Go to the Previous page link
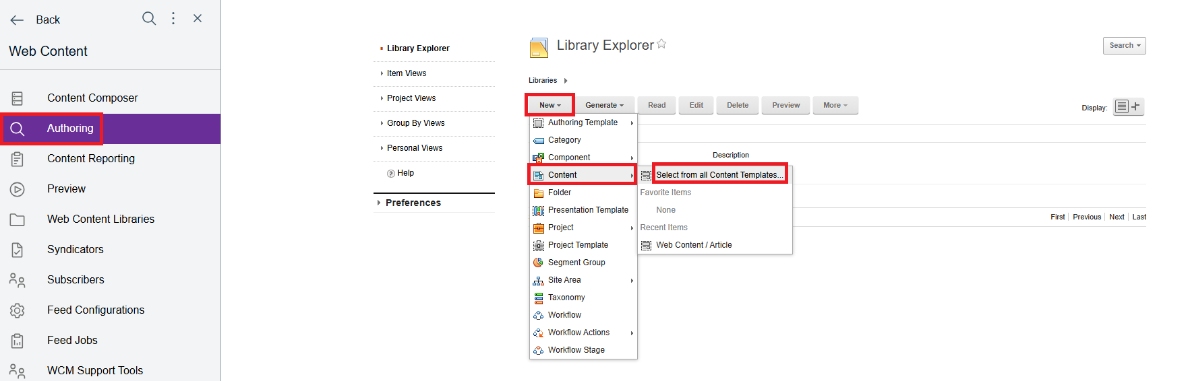 [x=1087, y=217]
